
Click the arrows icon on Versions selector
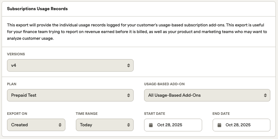128,66
